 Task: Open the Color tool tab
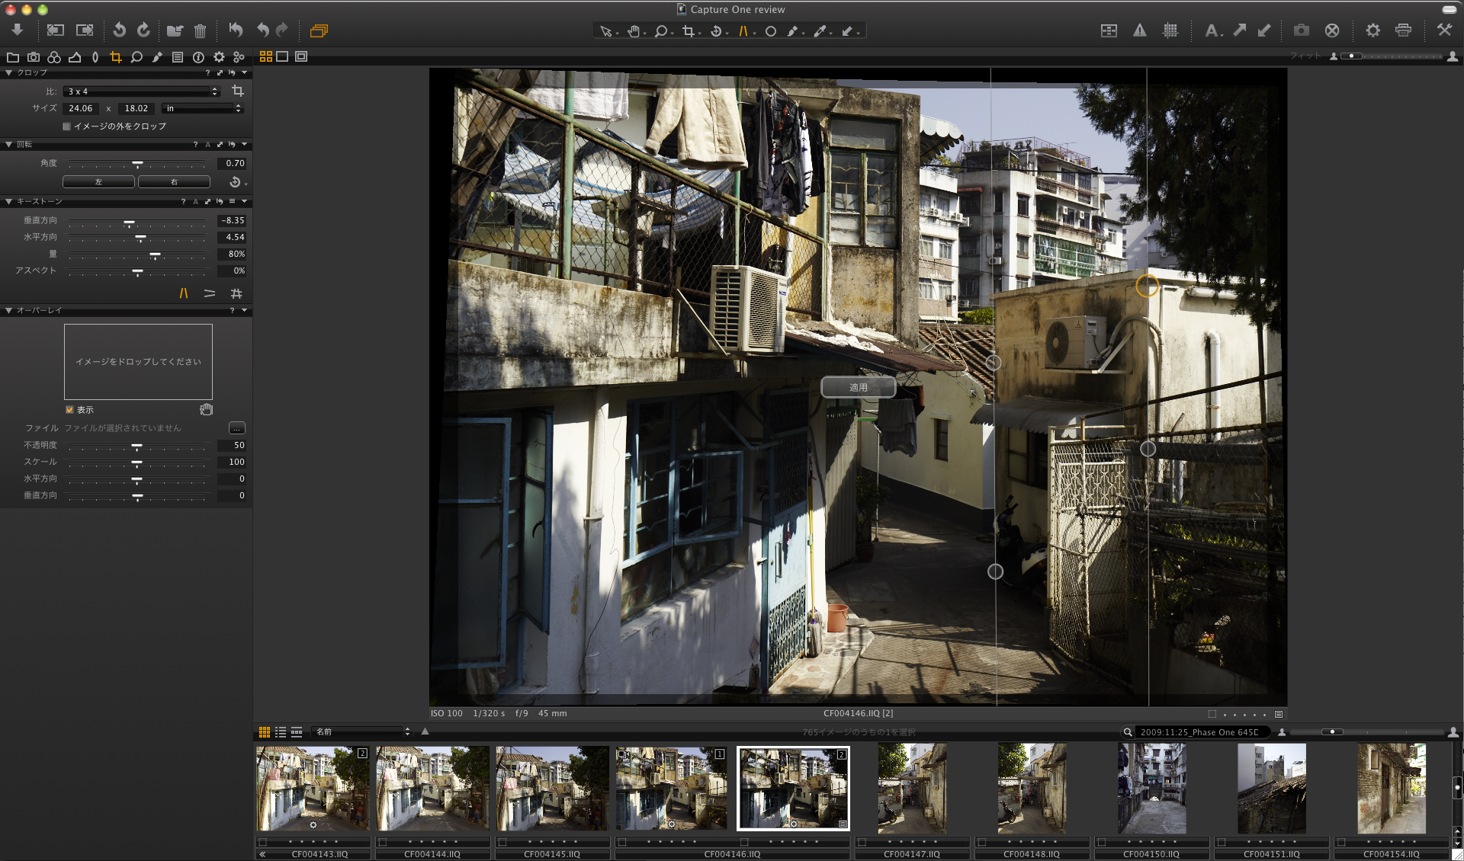pos(54,57)
